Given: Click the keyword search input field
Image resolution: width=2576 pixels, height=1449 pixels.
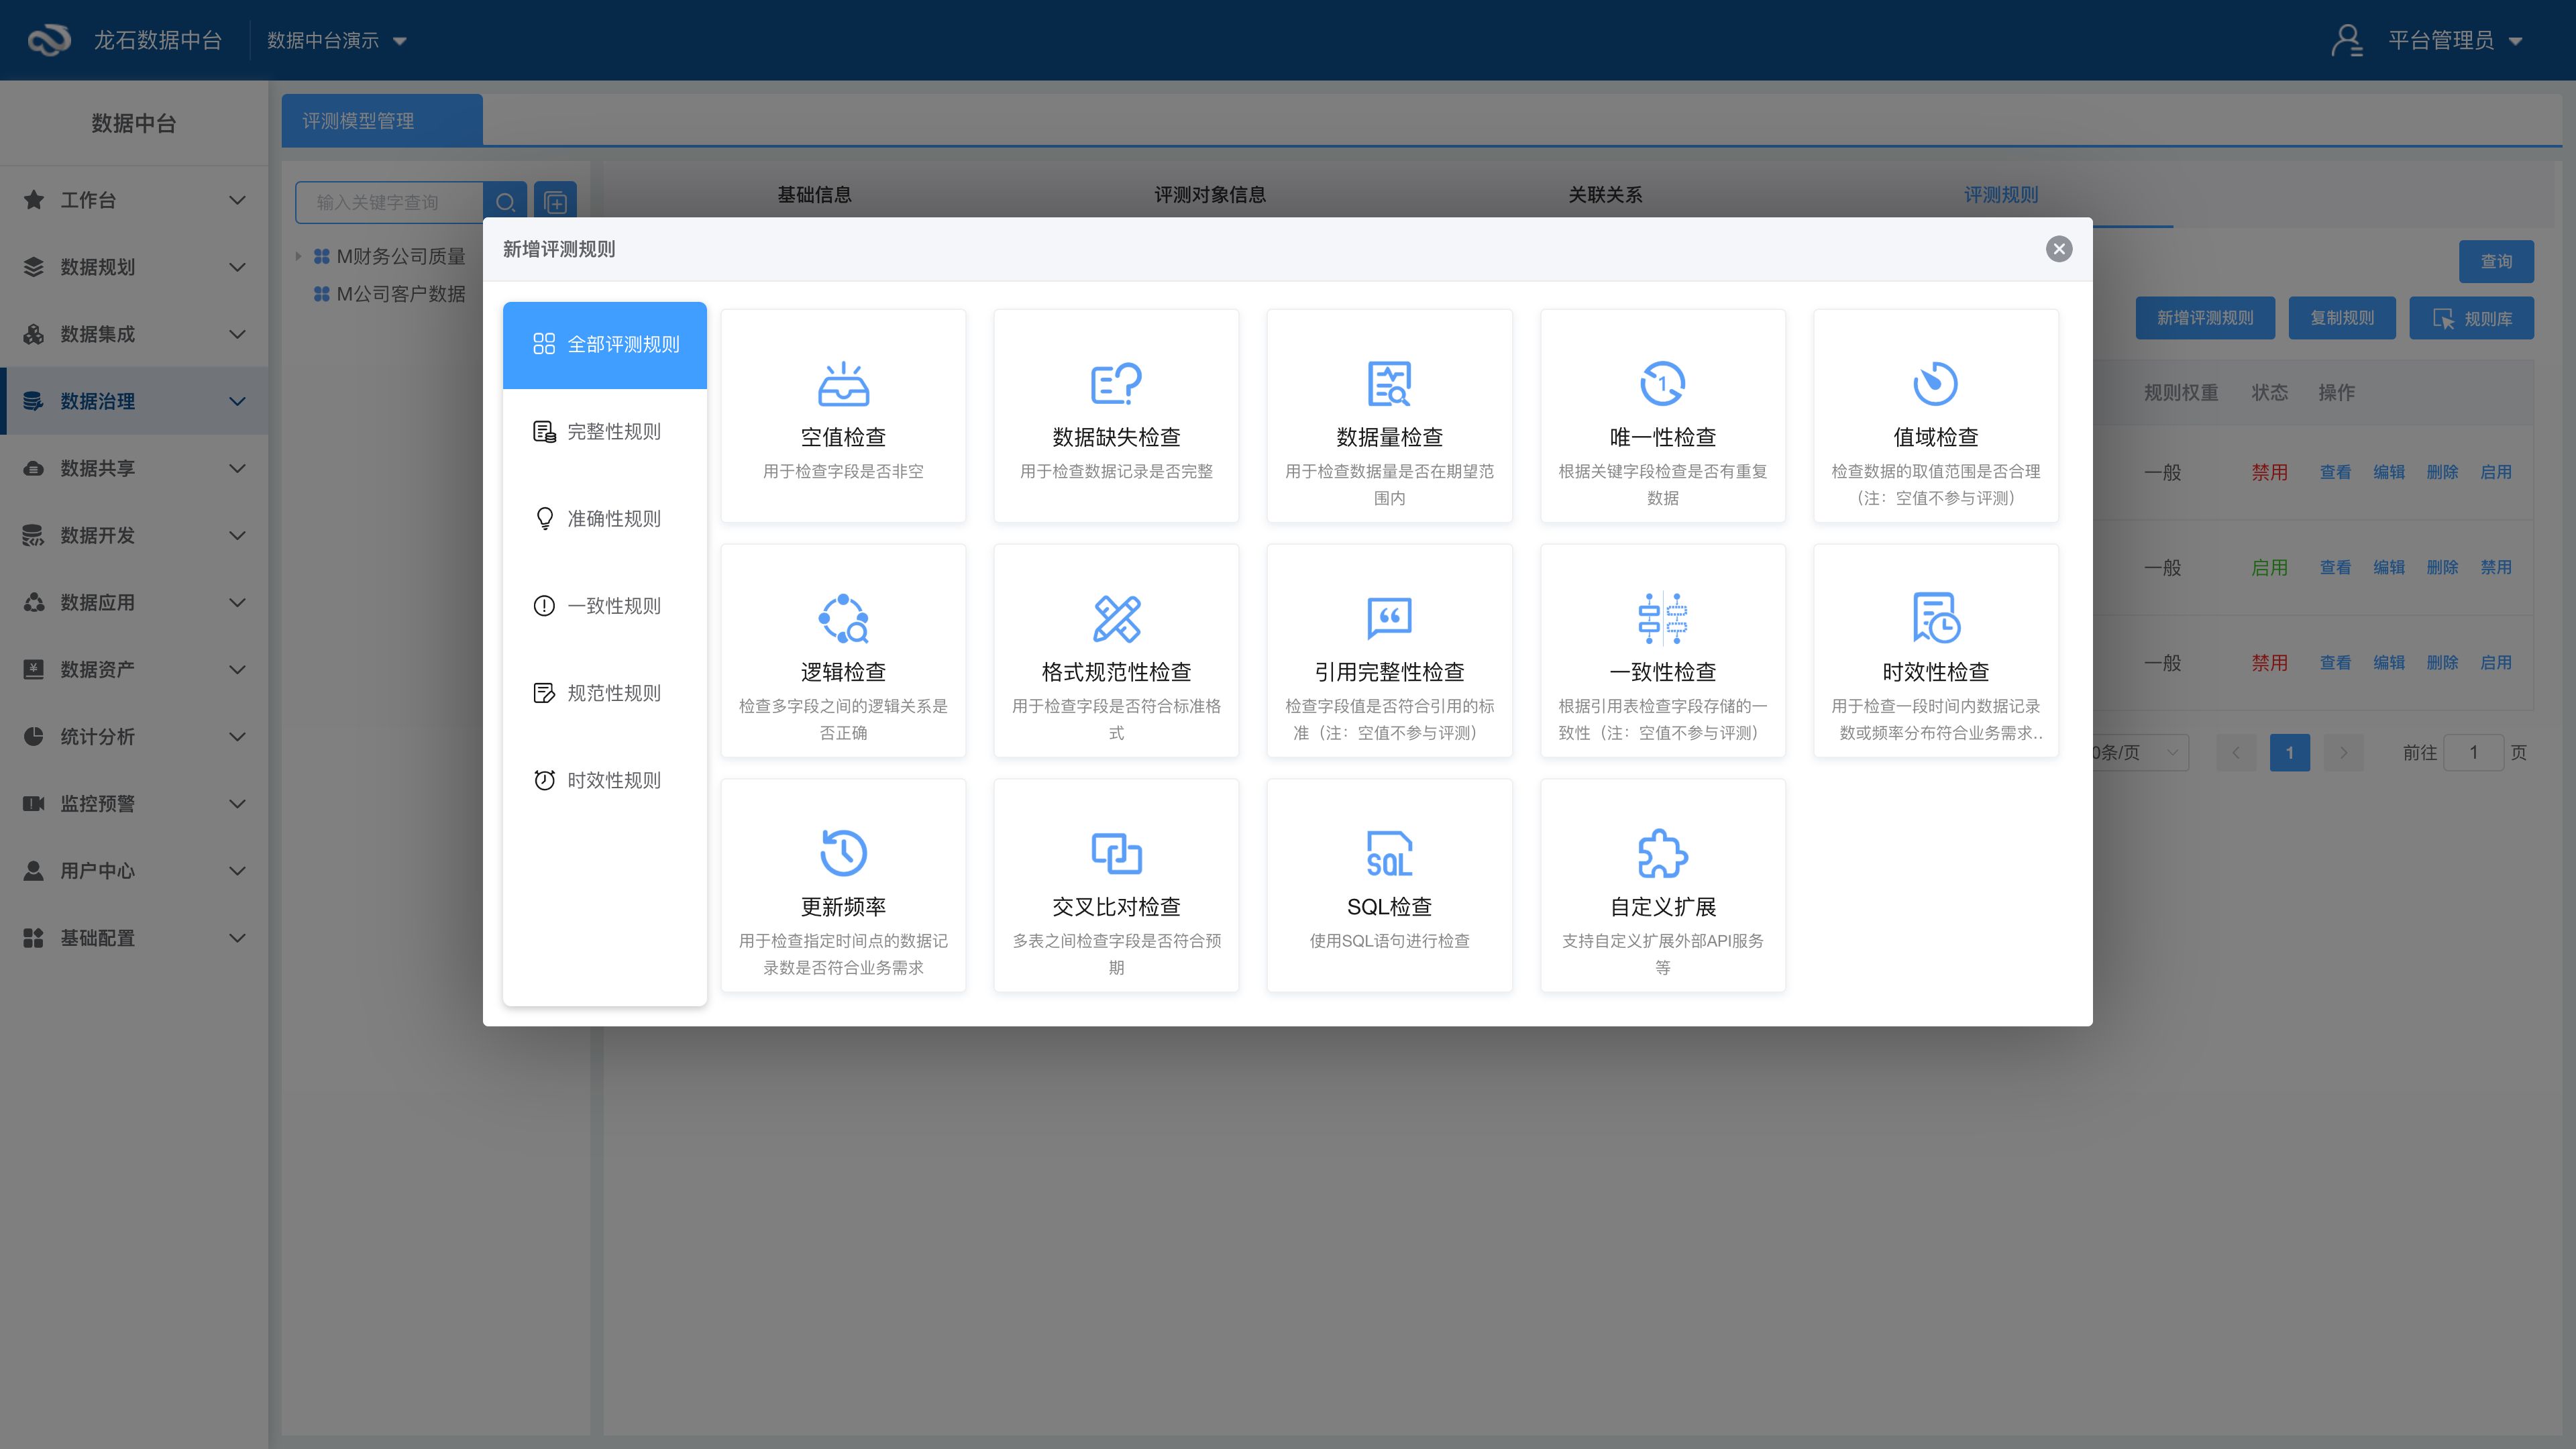Looking at the screenshot, I should point(390,203).
